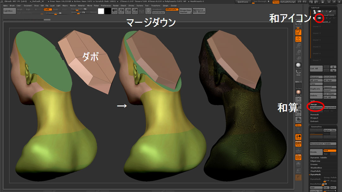Toggle Local symmetry button
The width and height of the screenshot is (342, 192).
[298, 137]
